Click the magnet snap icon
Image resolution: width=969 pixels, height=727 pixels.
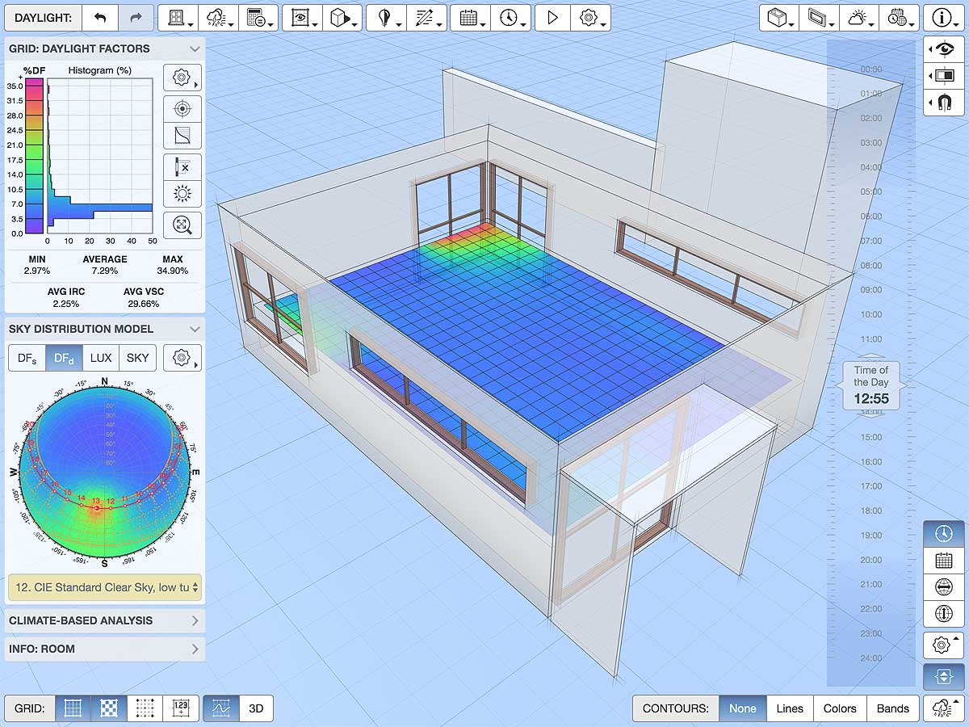(943, 102)
